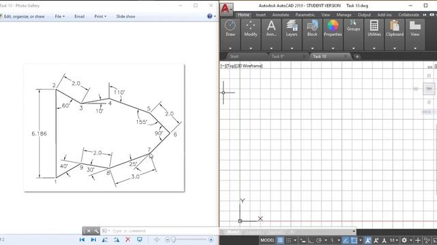Toggle snap mode in the status bar

(x=289, y=240)
